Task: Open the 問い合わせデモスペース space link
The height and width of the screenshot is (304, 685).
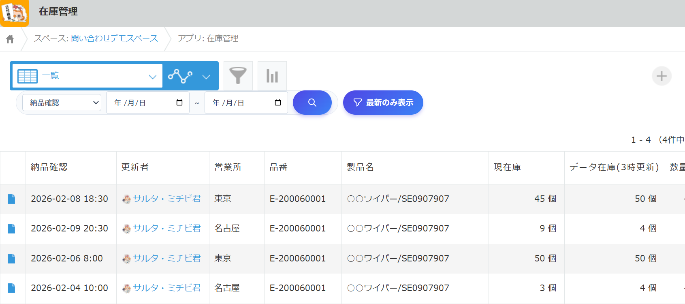Action: (114, 39)
